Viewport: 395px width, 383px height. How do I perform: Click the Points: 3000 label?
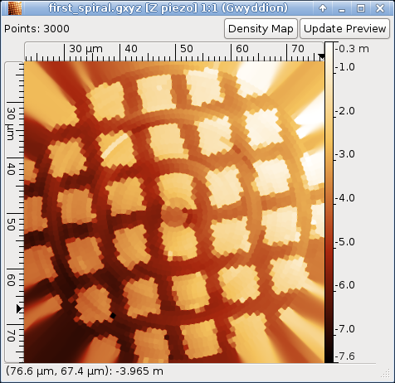(x=37, y=29)
